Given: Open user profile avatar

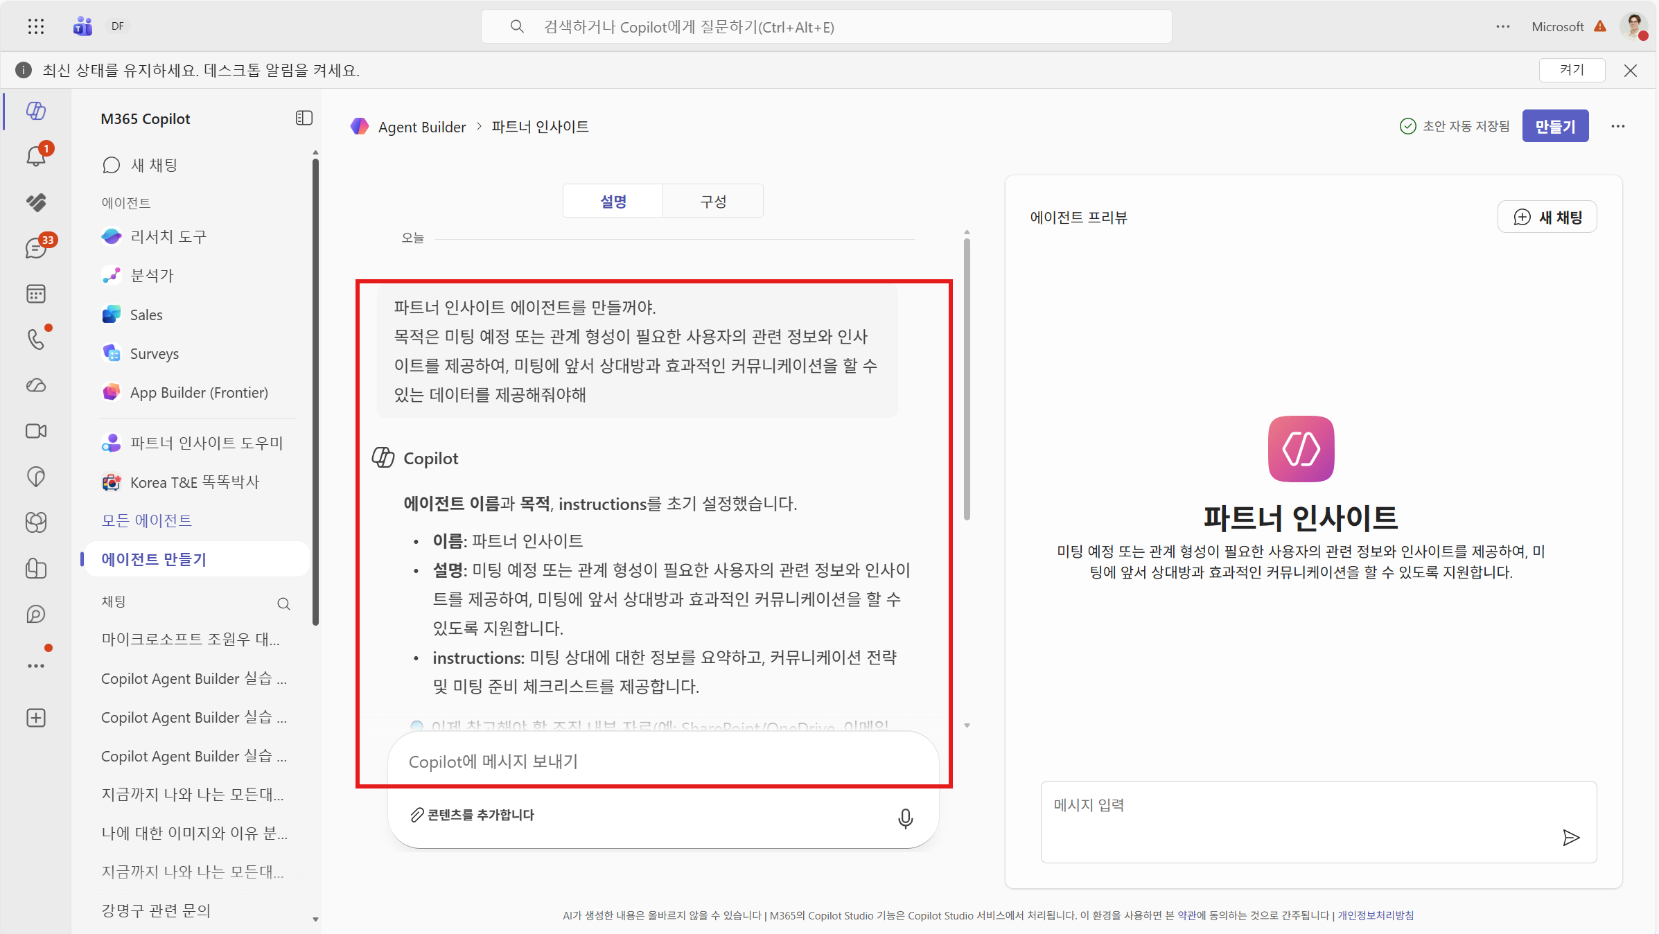Looking at the screenshot, I should [1635, 26].
